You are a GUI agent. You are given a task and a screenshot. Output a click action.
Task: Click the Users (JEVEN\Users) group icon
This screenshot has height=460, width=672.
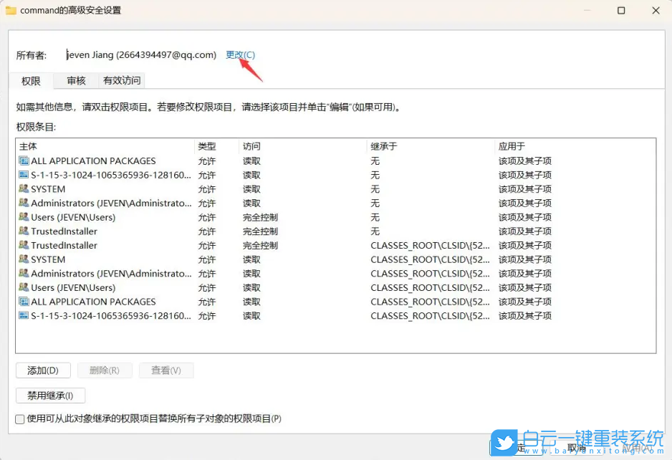click(24, 217)
